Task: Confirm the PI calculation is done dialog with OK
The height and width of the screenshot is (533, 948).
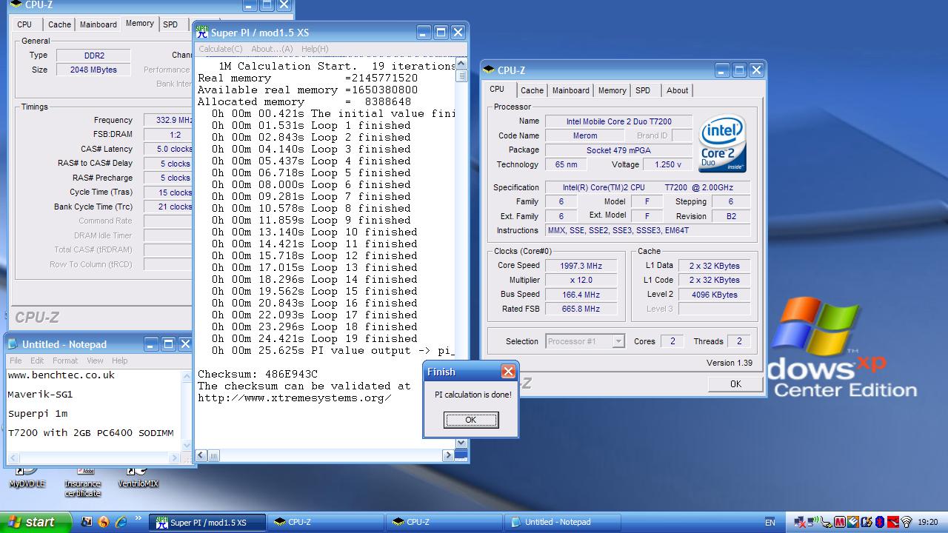Action: click(x=471, y=420)
